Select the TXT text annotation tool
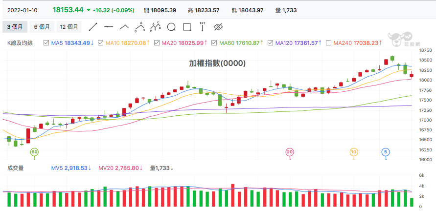Screen dimensions: 436x211 (x=203, y=26)
